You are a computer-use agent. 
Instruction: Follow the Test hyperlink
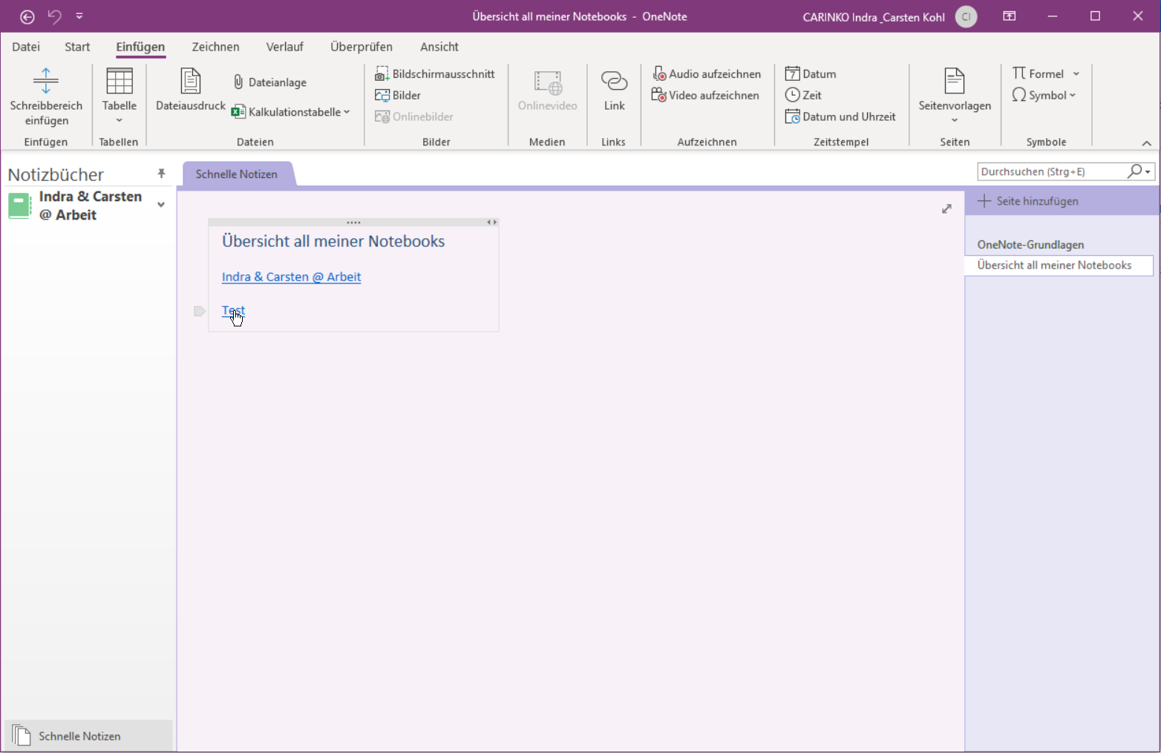pos(233,310)
